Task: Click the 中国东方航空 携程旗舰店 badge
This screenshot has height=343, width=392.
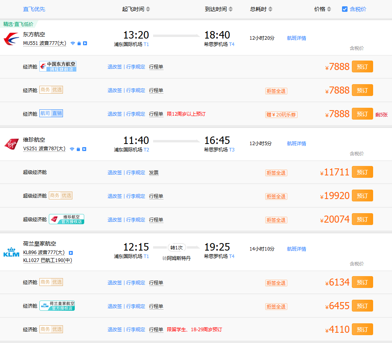Action: tap(58, 66)
